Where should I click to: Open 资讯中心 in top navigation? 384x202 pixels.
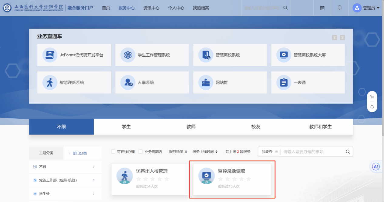(x=151, y=8)
